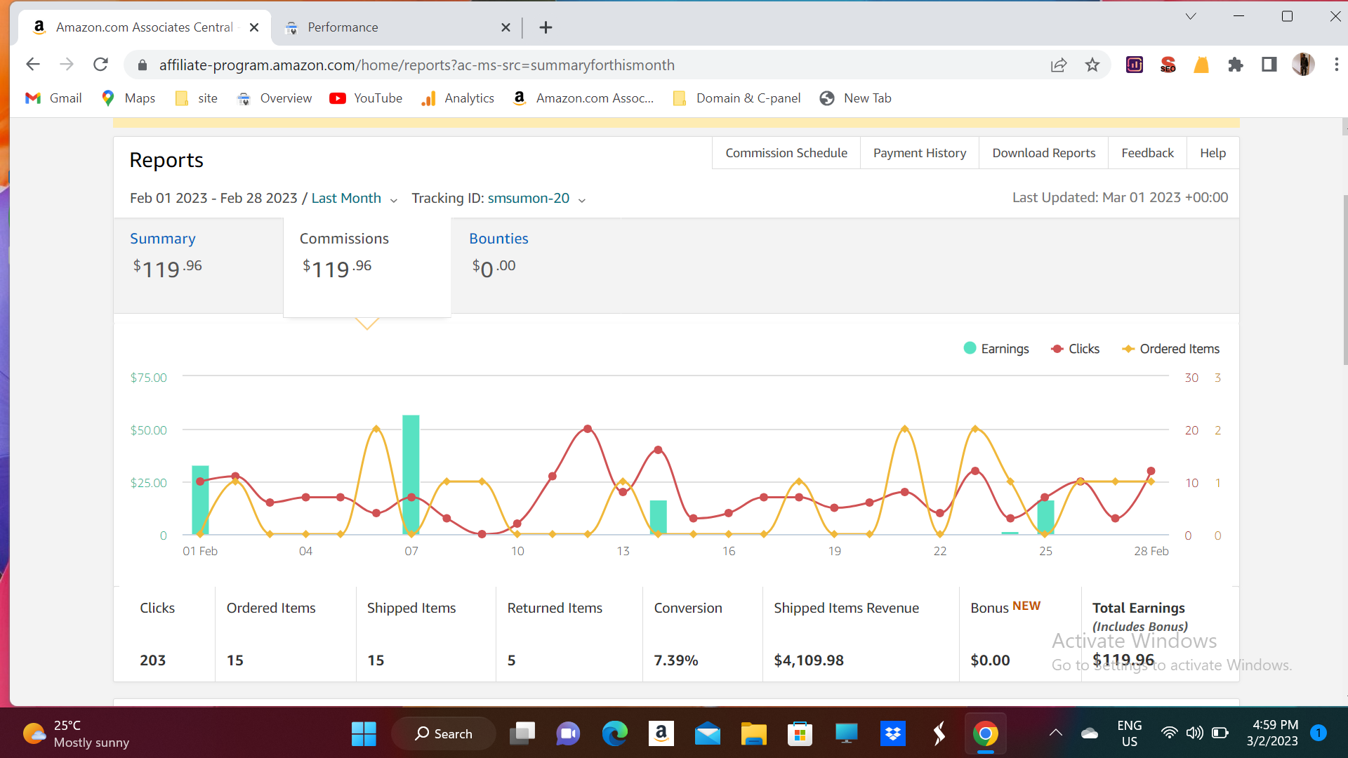Toggle the Ordered Items legend series

(1170, 349)
